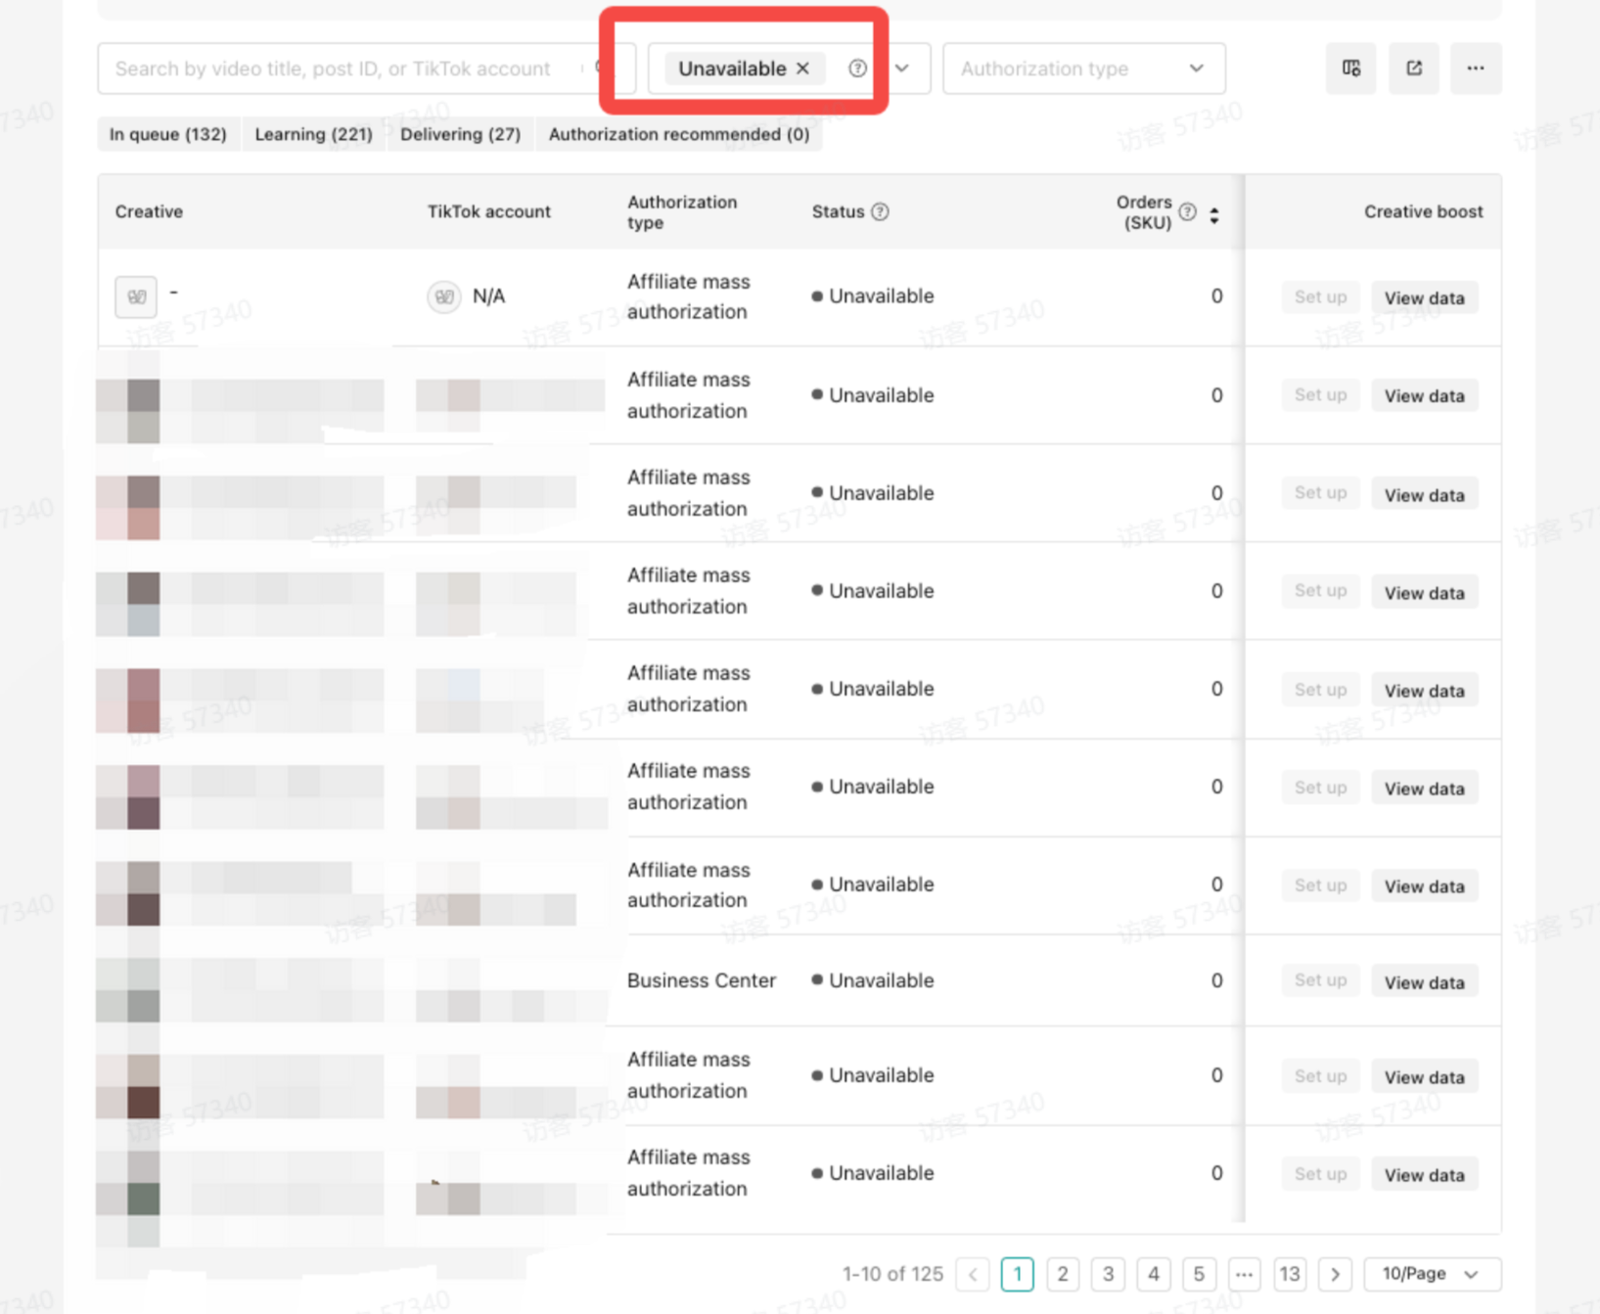Jump to last page 13
1600x1314 pixels.
click(x=1290, y=1274)
